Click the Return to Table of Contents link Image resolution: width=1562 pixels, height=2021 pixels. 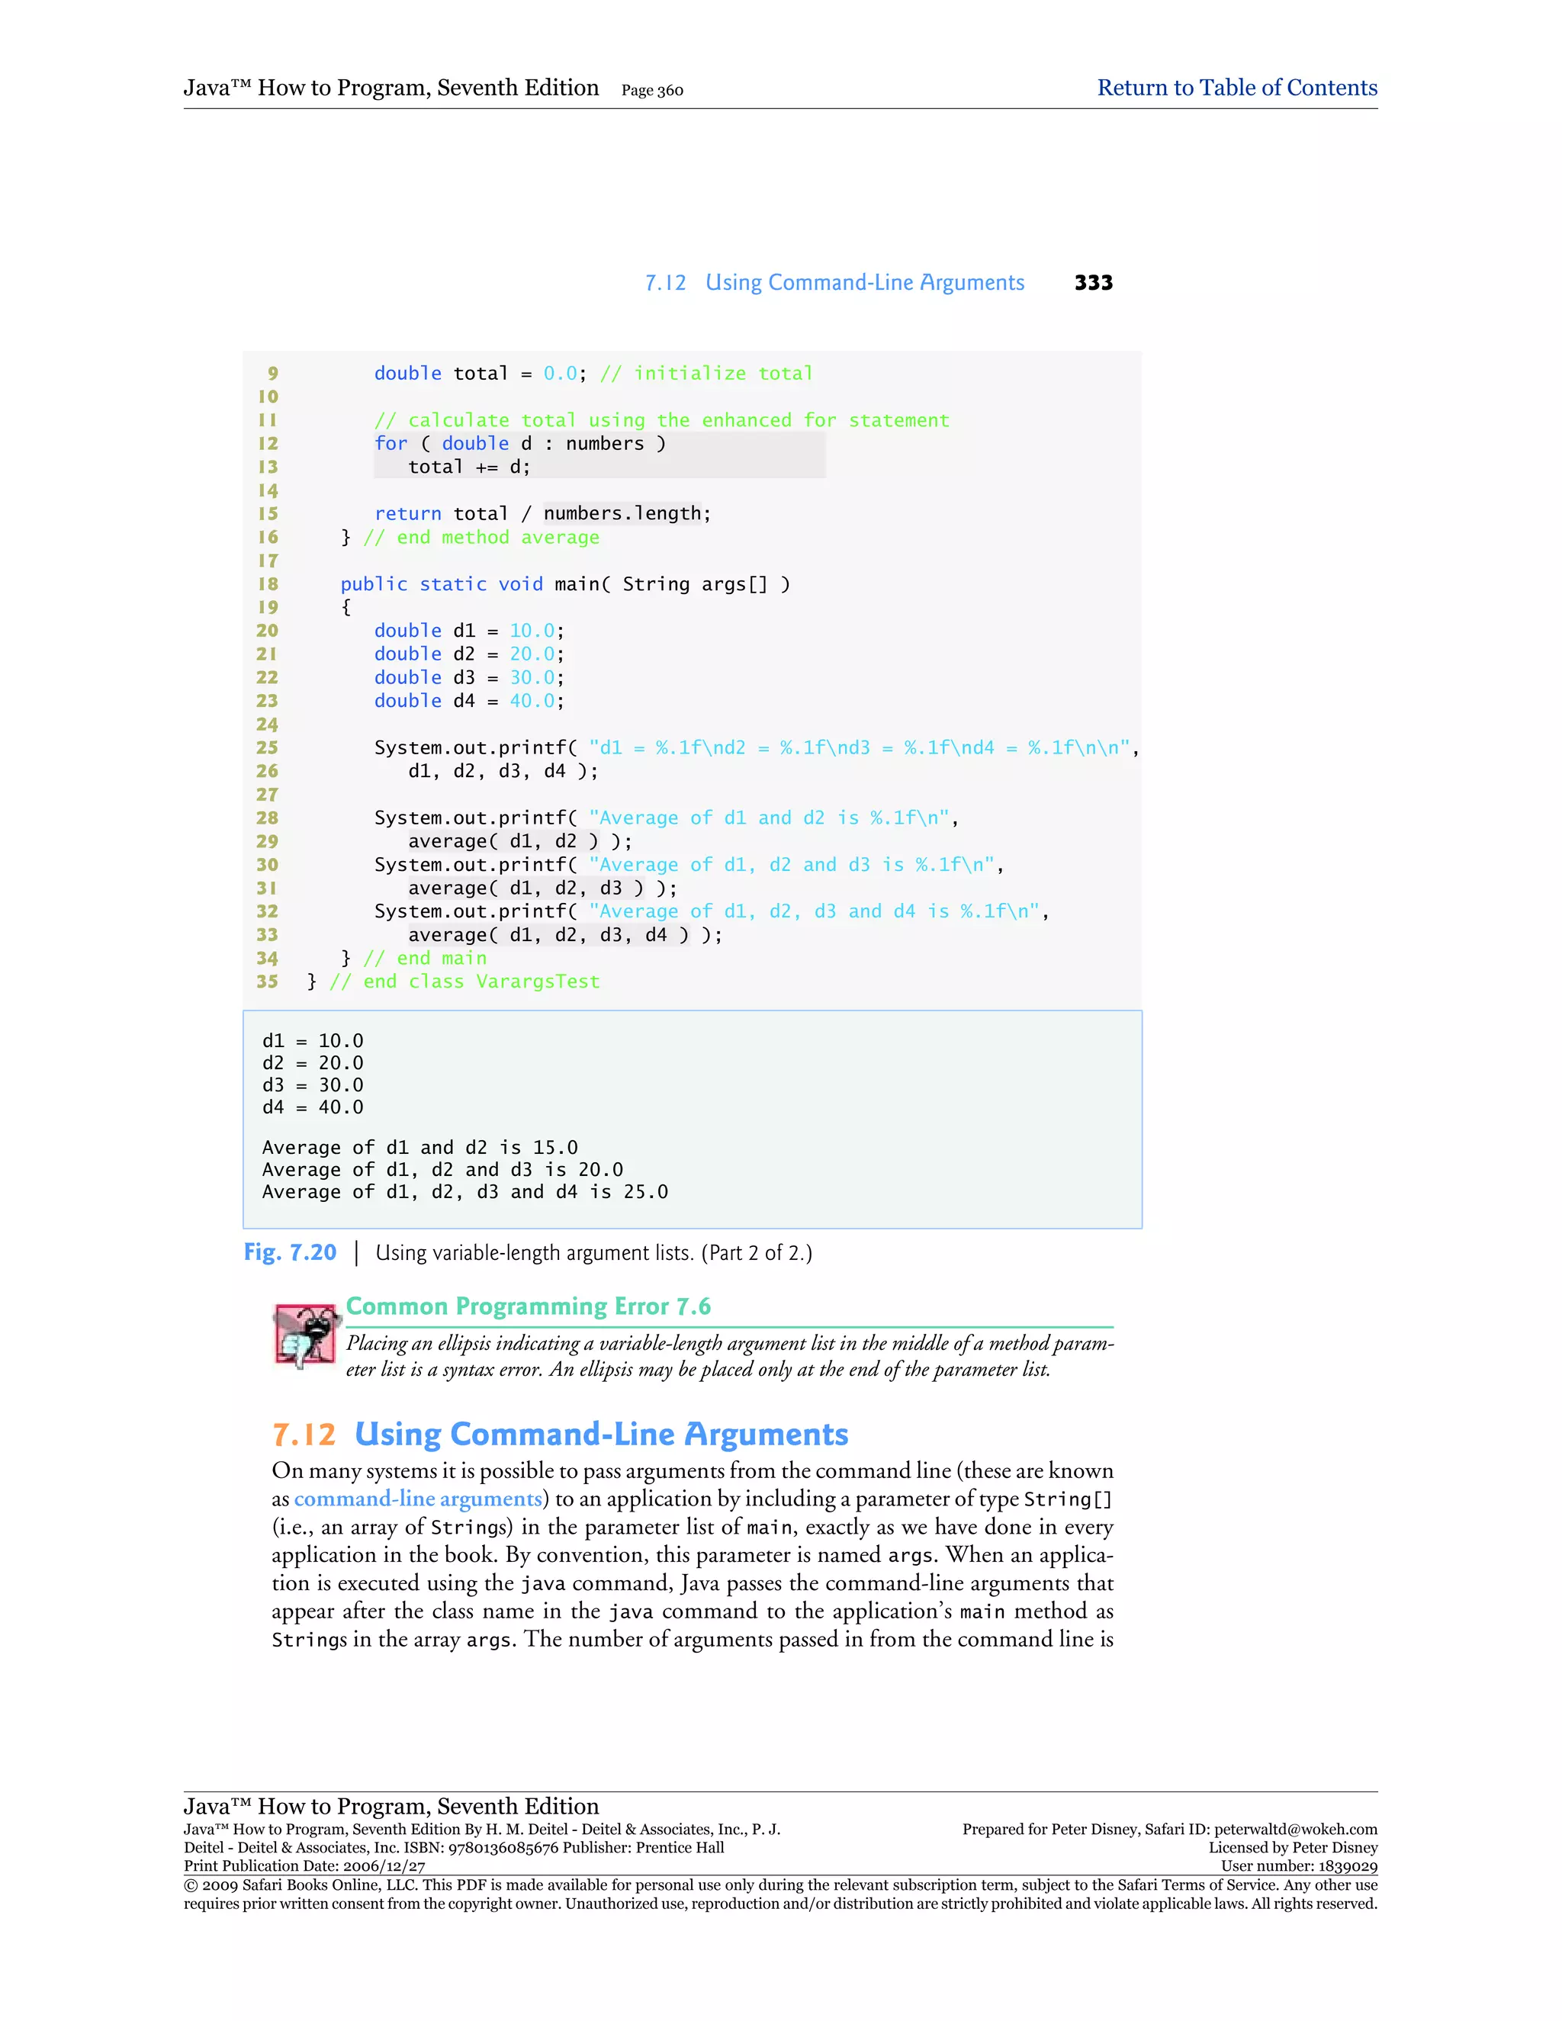click(1236, 88)
